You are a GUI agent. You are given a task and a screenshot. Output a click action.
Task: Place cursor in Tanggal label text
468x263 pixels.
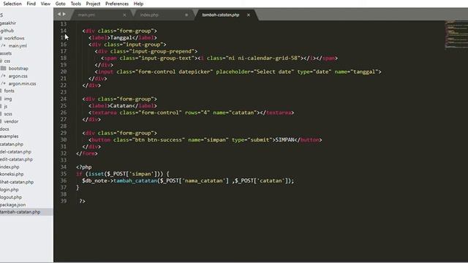(x=121, y=37)
